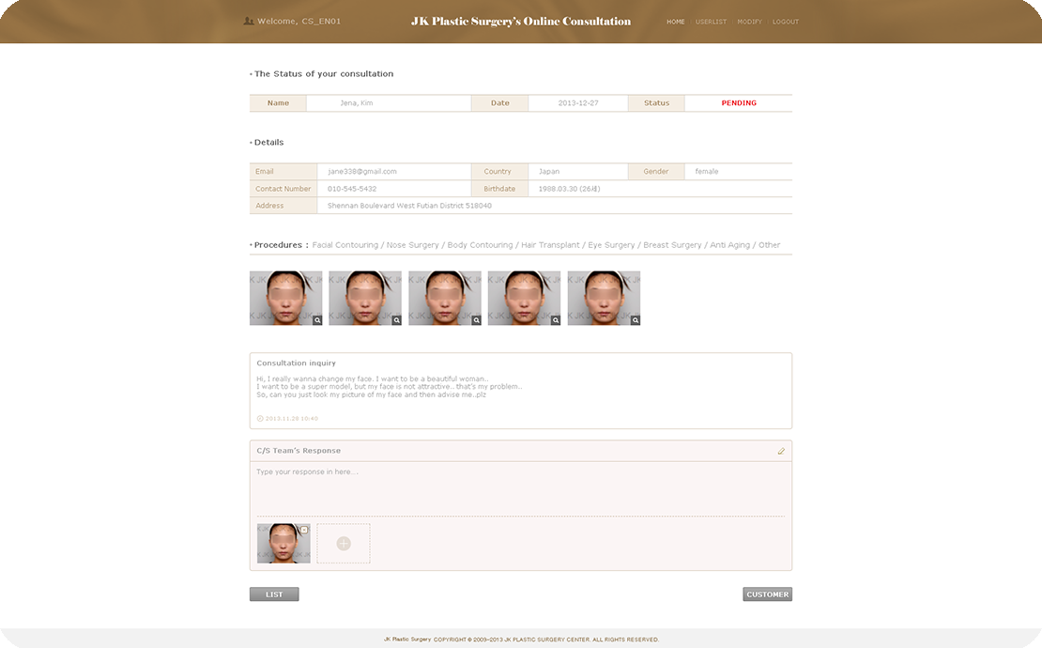This screenshot has width=1042, height=648.
Task: Enlarge second photo via its magnifier icon
Action: tap(397, 320)
